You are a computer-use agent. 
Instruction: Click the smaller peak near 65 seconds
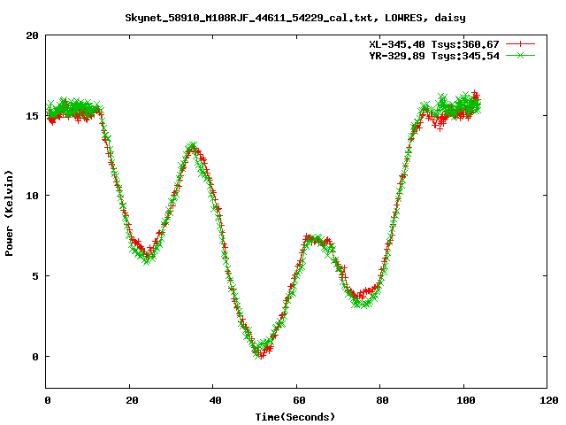315,239
